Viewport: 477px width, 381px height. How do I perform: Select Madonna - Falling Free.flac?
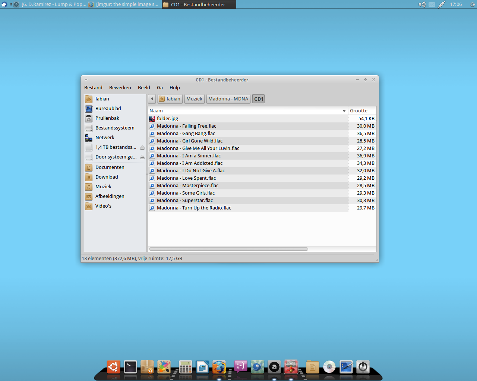262,126
